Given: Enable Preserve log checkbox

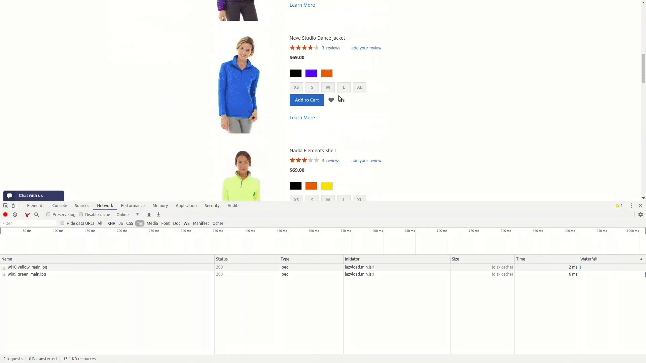Looking at the screenshot, I should point(48,214).
